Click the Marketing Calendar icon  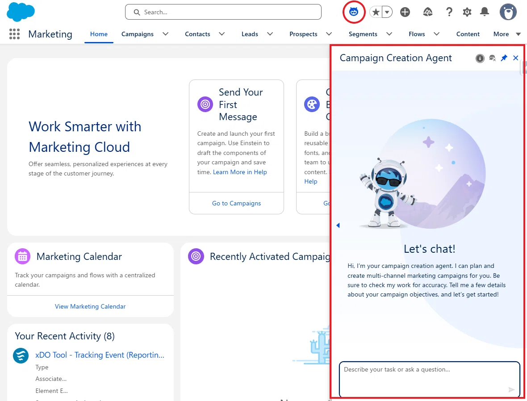click(x=22, y=256)
